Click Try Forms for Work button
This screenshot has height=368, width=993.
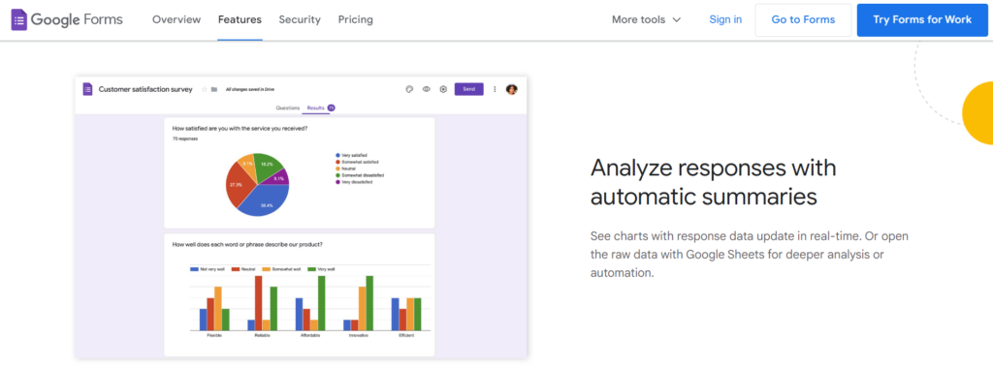click(x=922, y=19)
